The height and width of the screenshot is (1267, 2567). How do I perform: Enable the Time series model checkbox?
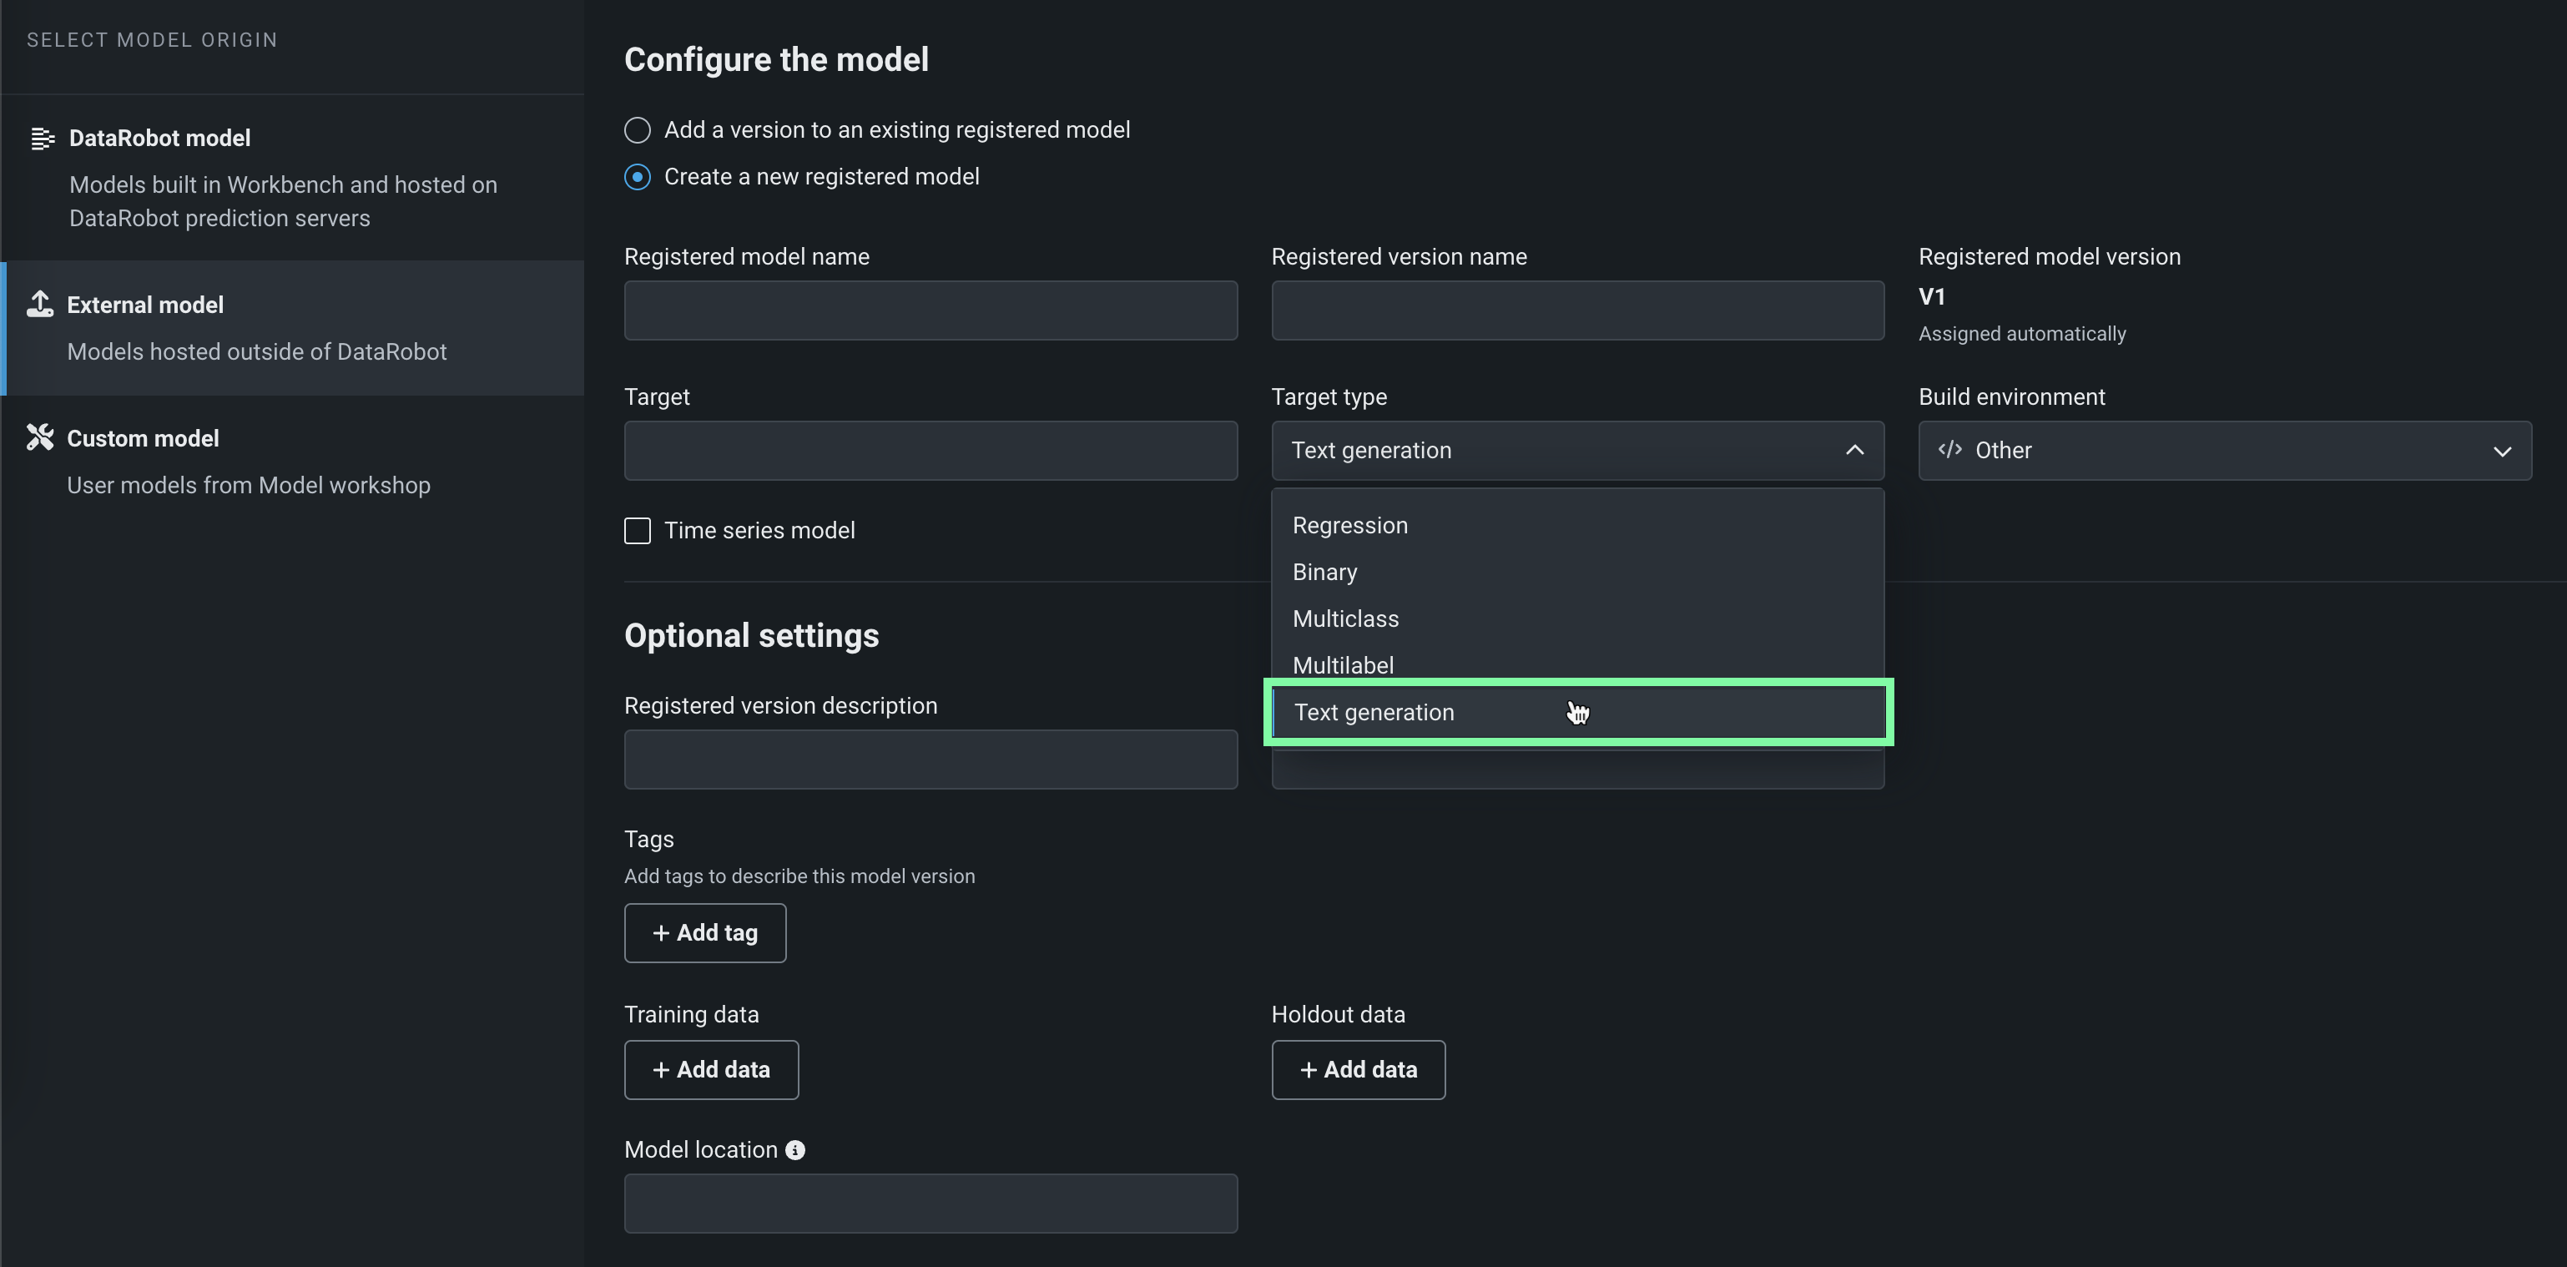click(638, 530)
